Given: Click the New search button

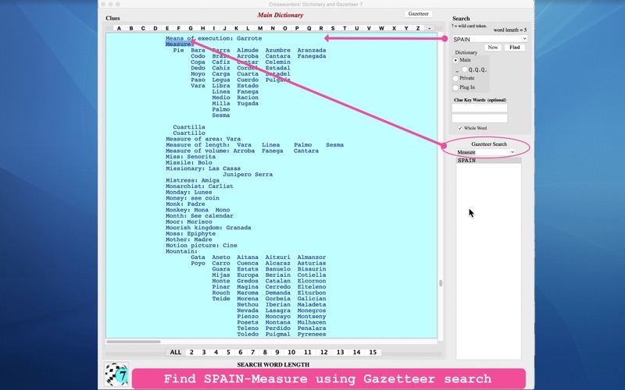Looking at the screenshot, I should 493,48.
